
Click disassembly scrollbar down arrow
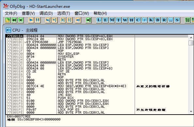click(x=191, y=112)
